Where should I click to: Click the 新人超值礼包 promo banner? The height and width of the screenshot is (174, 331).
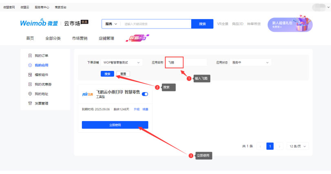(289, 24)
